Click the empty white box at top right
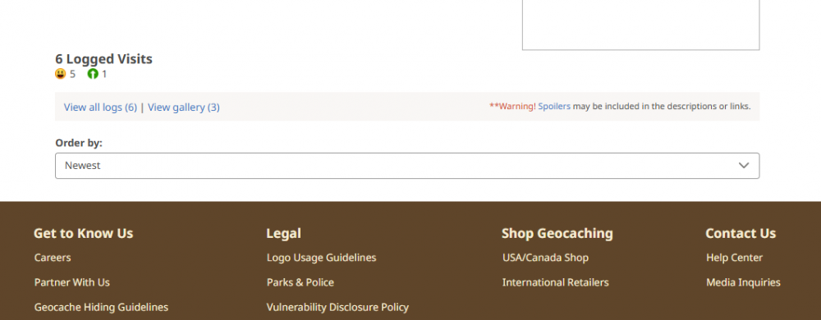This screenshot has height=320, width=821. pyautogui.click(x=641, y=25)
